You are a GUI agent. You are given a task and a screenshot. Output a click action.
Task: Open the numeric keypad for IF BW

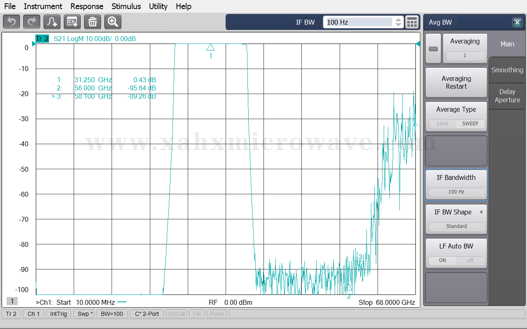412,22
